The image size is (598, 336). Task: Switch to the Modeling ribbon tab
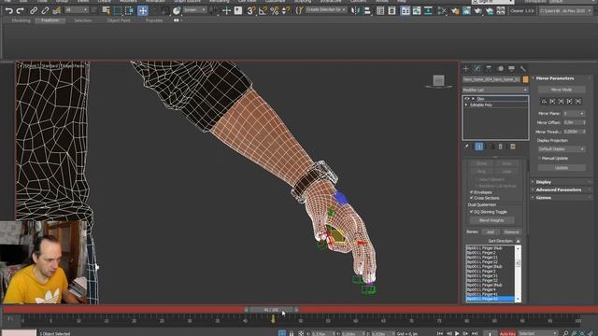21,21
